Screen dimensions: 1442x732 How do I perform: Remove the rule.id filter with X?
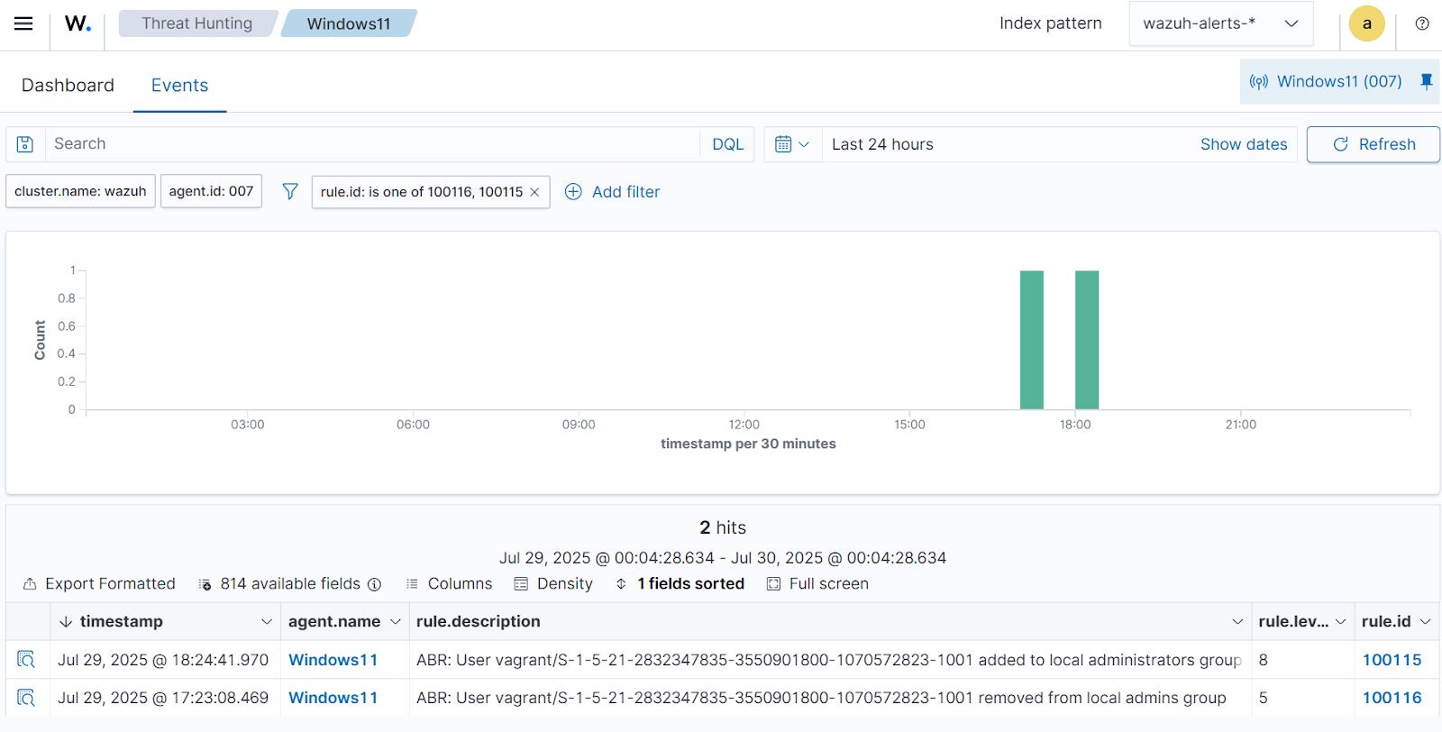click(x=534, y=192)
